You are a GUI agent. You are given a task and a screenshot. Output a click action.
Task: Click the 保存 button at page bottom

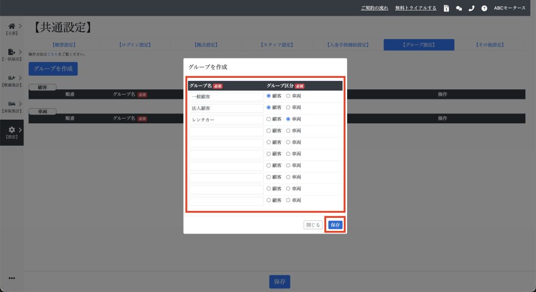[x=280, y=282]
